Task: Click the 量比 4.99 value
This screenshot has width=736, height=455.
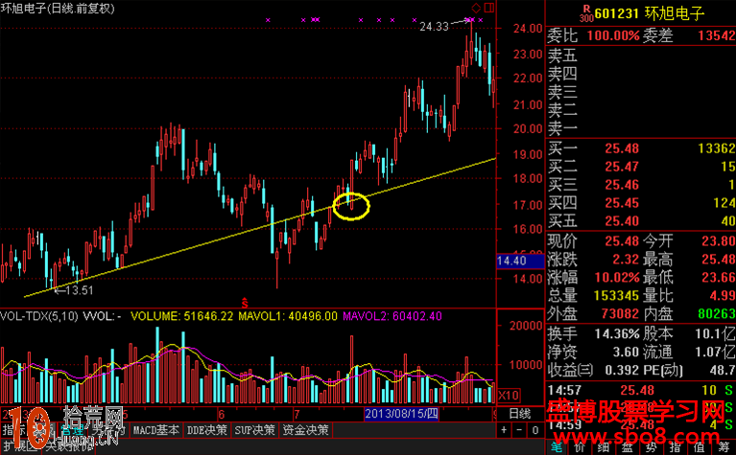Action: pyautogui.click(x=722, y=296)
